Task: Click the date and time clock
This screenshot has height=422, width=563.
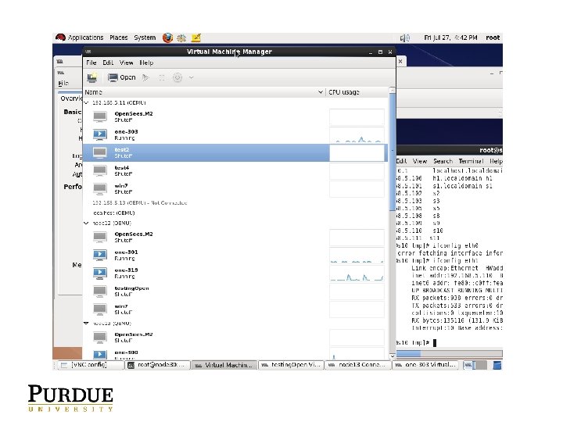Action: point(450,38)
